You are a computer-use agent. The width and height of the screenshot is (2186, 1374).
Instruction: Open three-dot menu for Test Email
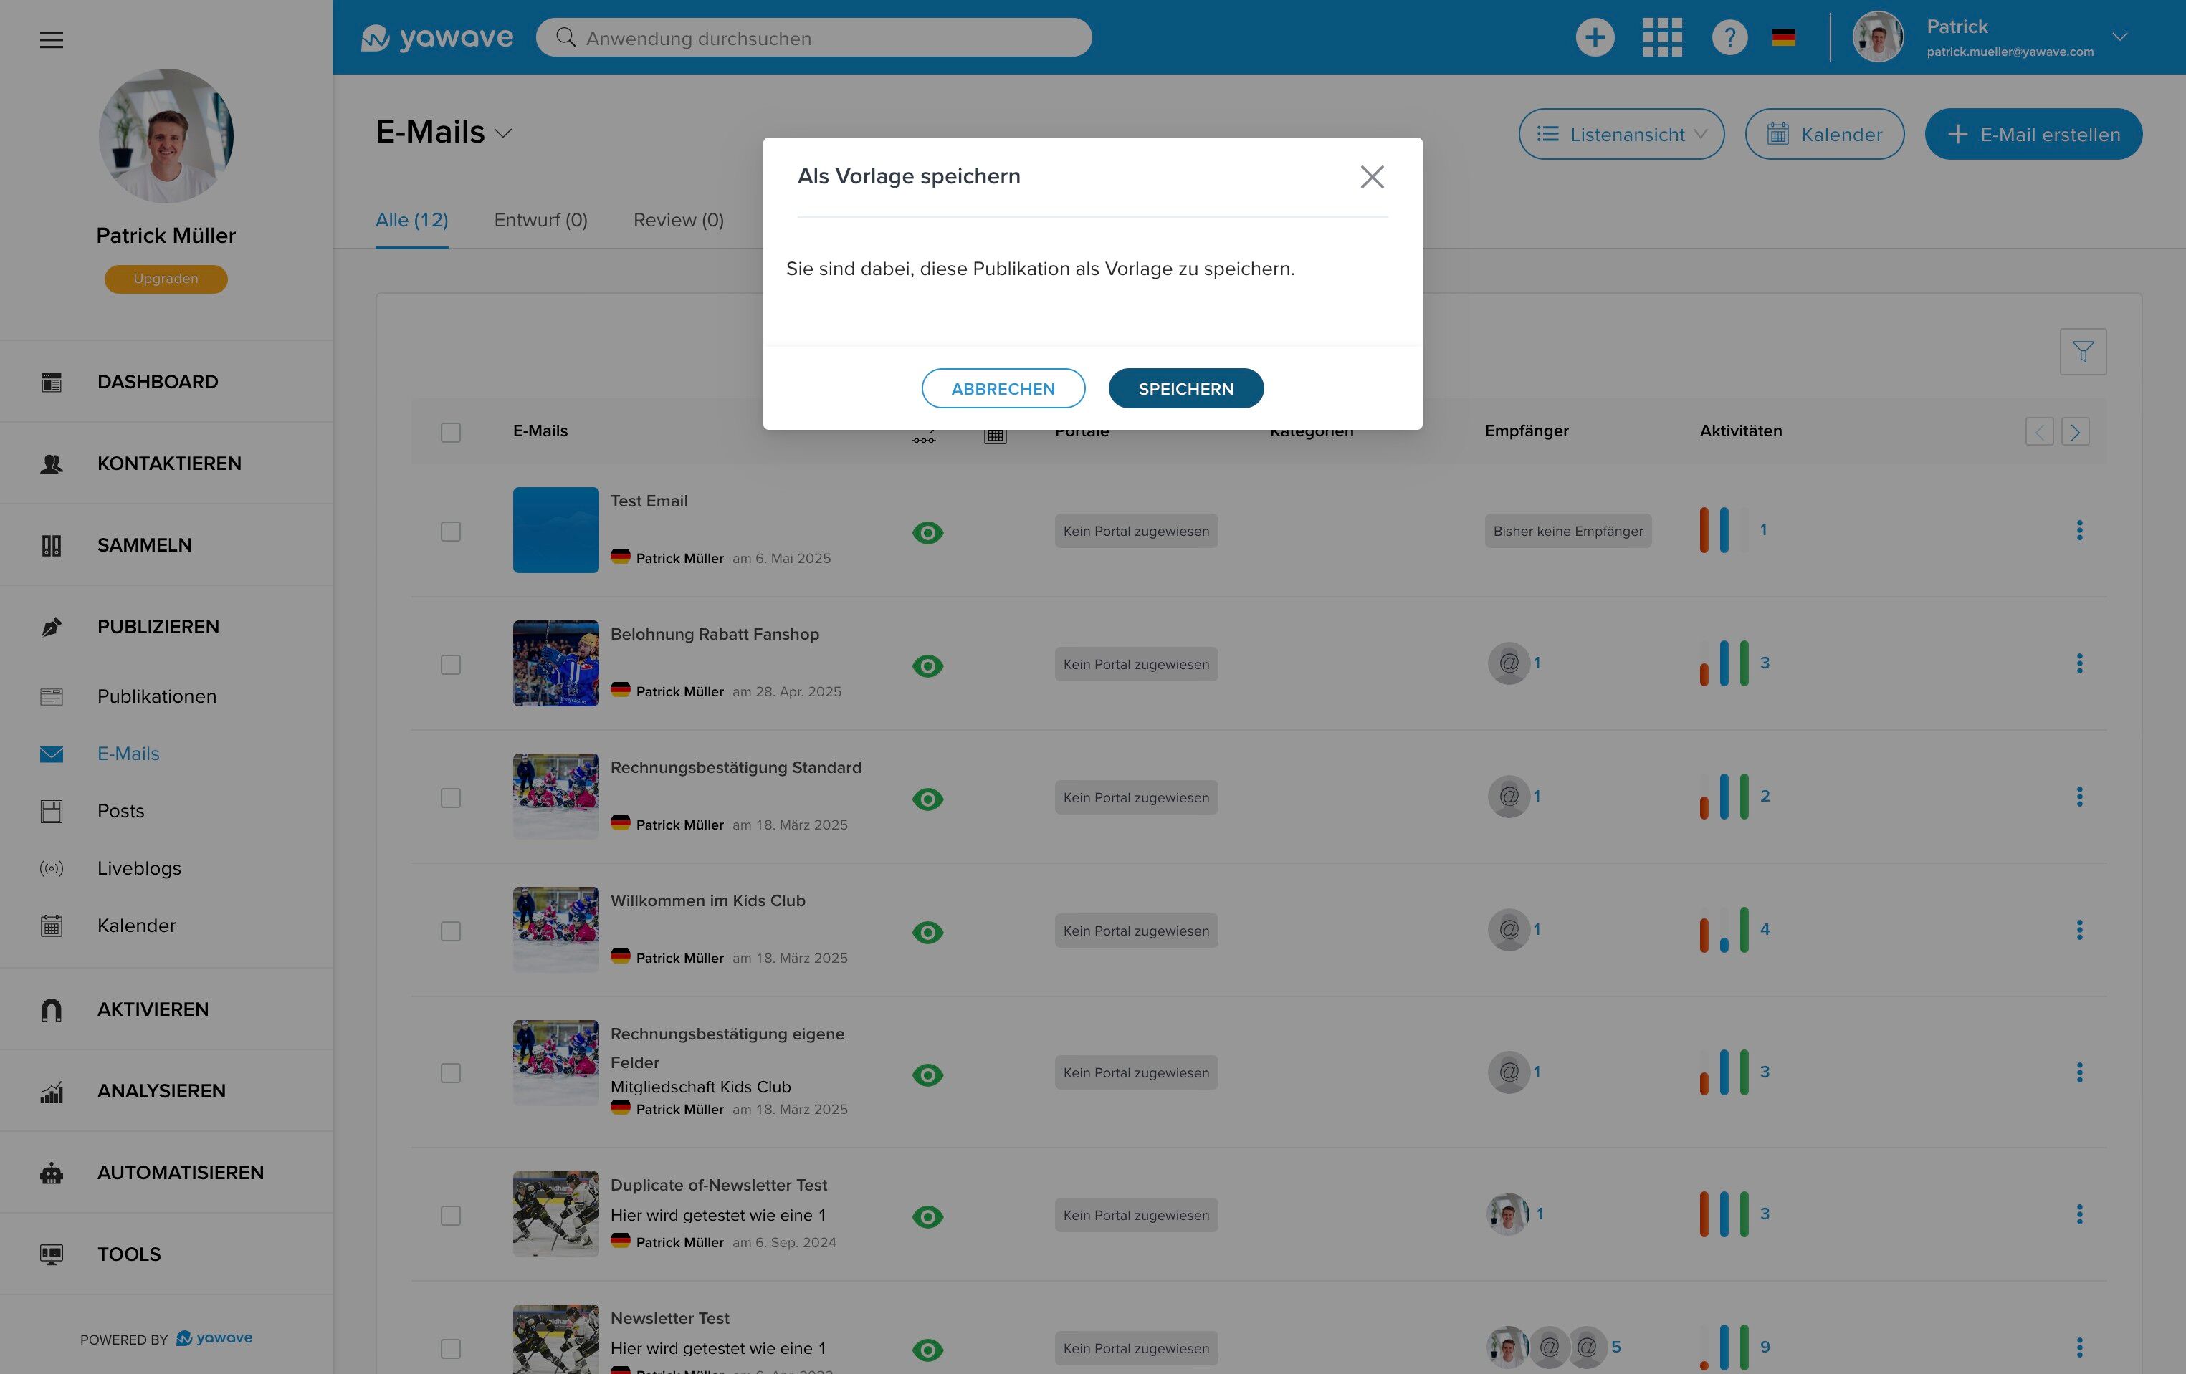click(2079, 530)
